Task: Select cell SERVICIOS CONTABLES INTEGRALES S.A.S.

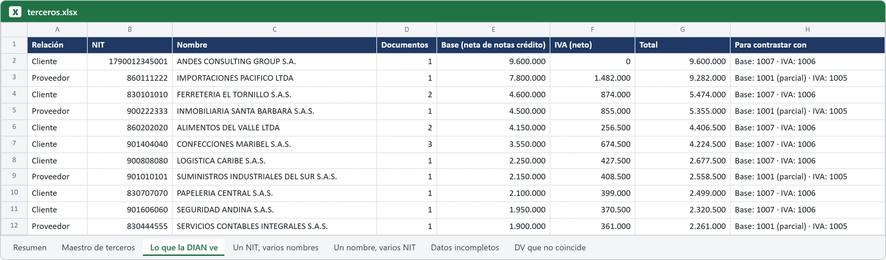Action: pos(274,226)
